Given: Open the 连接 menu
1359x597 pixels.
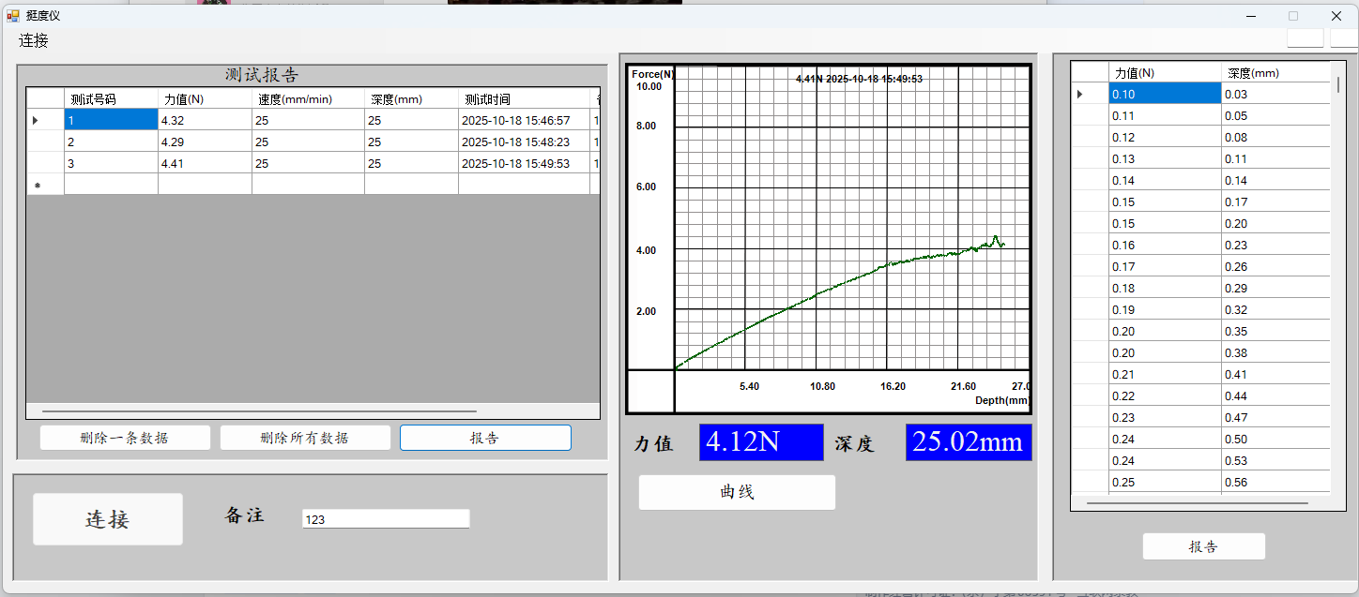Looking at the screenshot, I should pos(34,40).
